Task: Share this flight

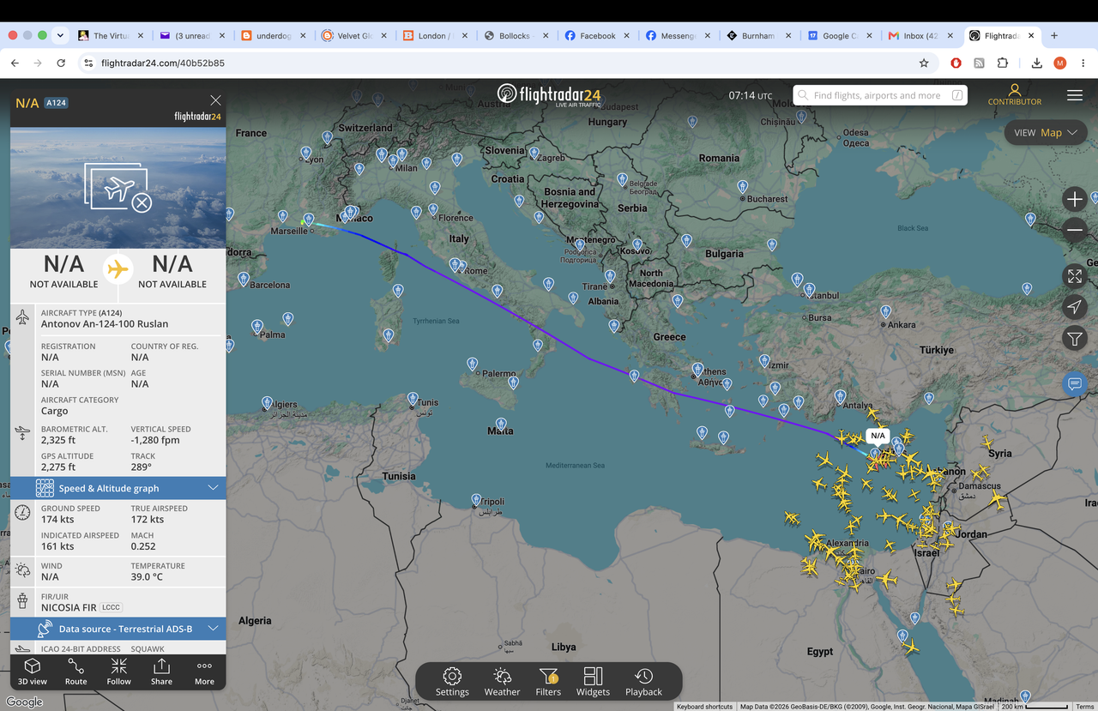Action: [161, 672]
